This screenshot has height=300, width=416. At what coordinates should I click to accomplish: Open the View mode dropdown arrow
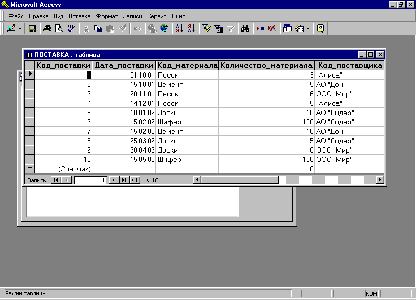click(20, 29)
